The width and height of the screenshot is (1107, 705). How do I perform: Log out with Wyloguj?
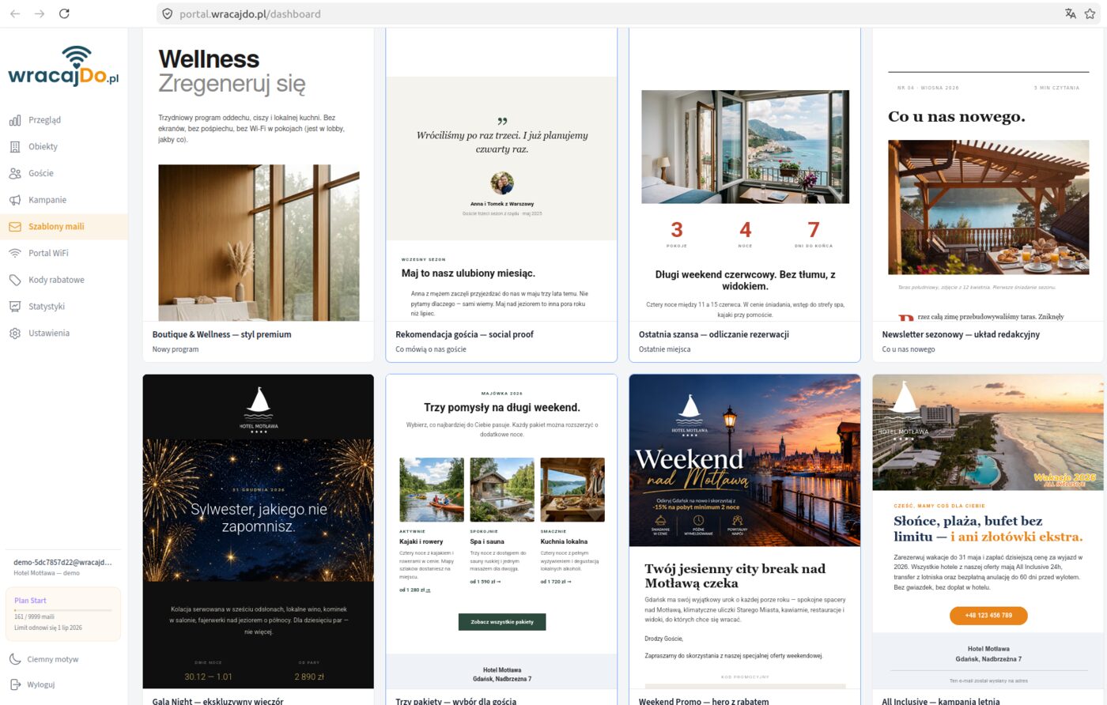click(x=63, y=684)
